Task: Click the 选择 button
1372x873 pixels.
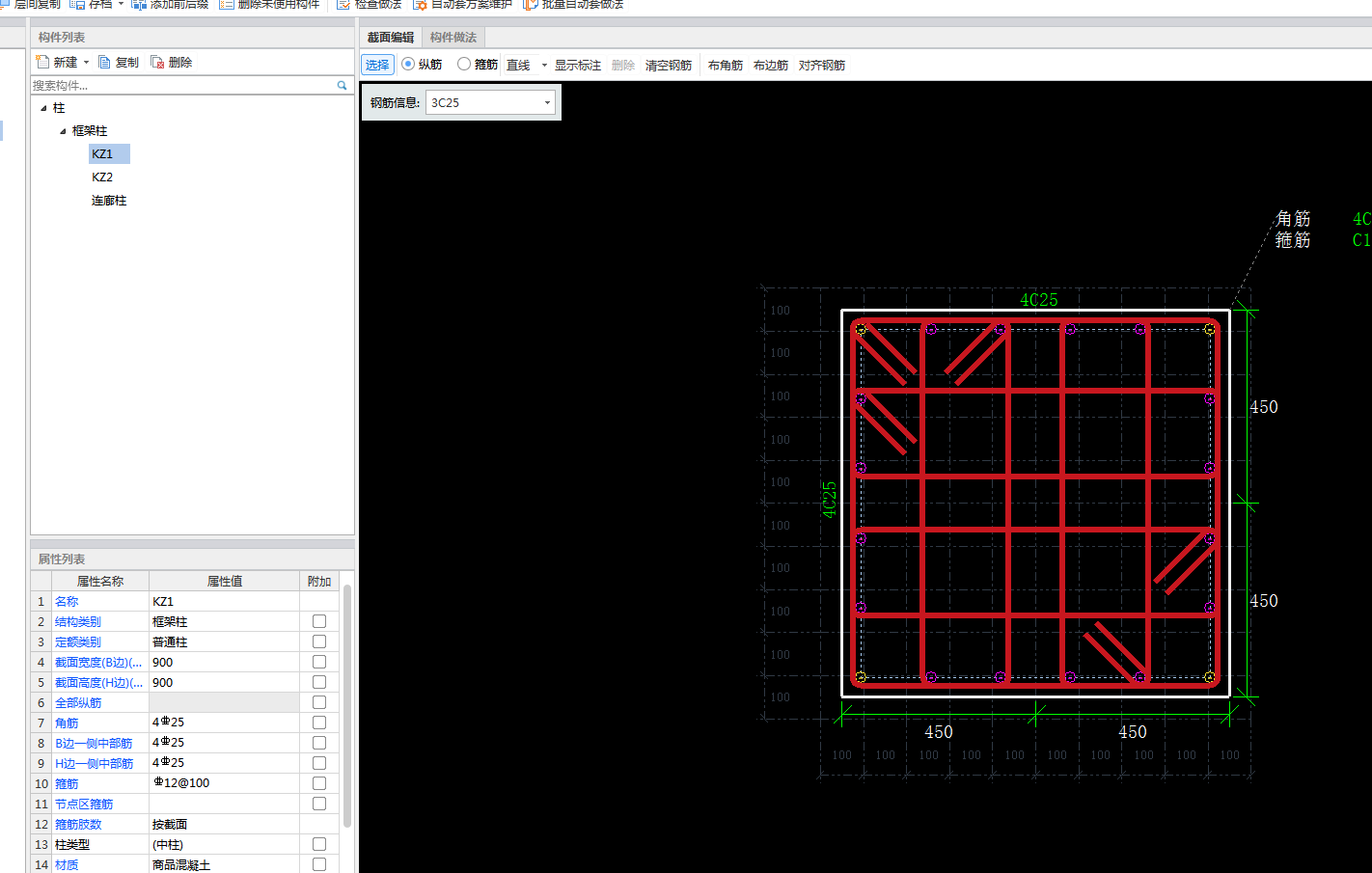Action: (x=377, y=65)
